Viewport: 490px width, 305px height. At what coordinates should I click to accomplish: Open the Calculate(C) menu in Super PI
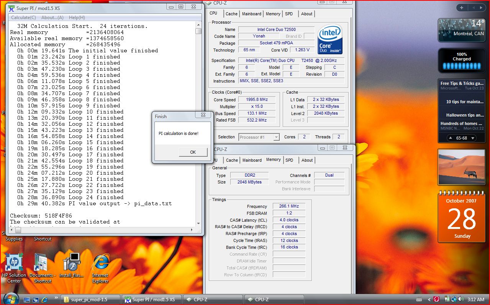23,18
